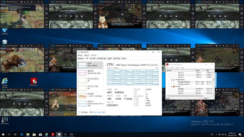This screenshot has height=137, width=244.
Task: Select CPU in Task Manager's performance sidebar
Action: pyautogui.click(x=90, y=65)
